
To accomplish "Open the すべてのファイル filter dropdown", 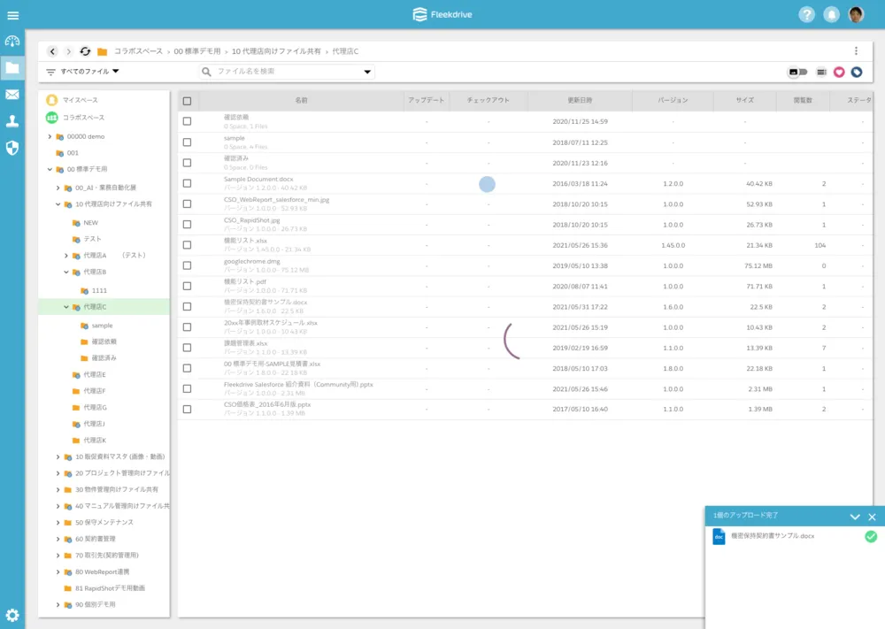I will [x=83, y=72].
